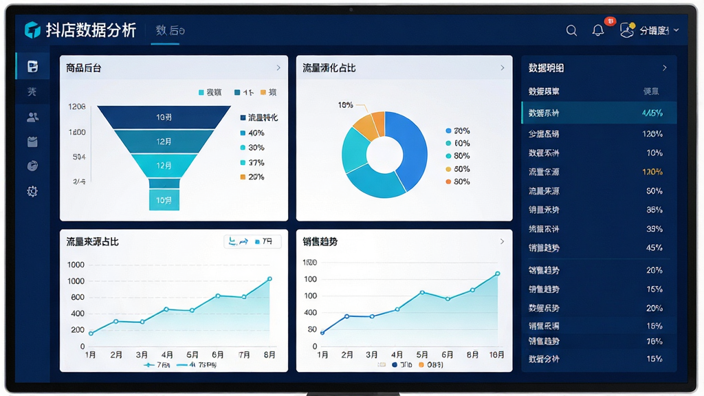Switch to the underlined tab beside the app title
This screenshot has width=704, height=396.
170,30
